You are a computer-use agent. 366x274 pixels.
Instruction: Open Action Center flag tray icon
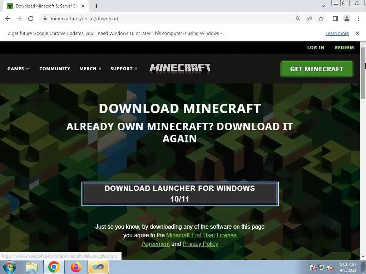click(313, 267)
